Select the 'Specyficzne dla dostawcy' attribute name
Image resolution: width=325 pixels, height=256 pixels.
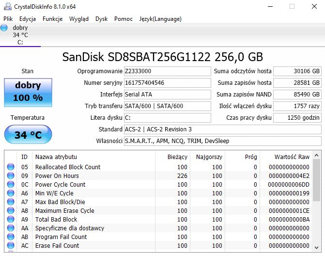(70, 228)
